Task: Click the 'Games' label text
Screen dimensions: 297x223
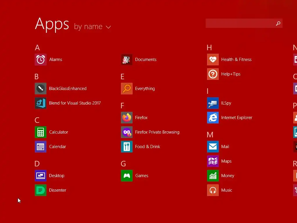Action: (142, 176)
